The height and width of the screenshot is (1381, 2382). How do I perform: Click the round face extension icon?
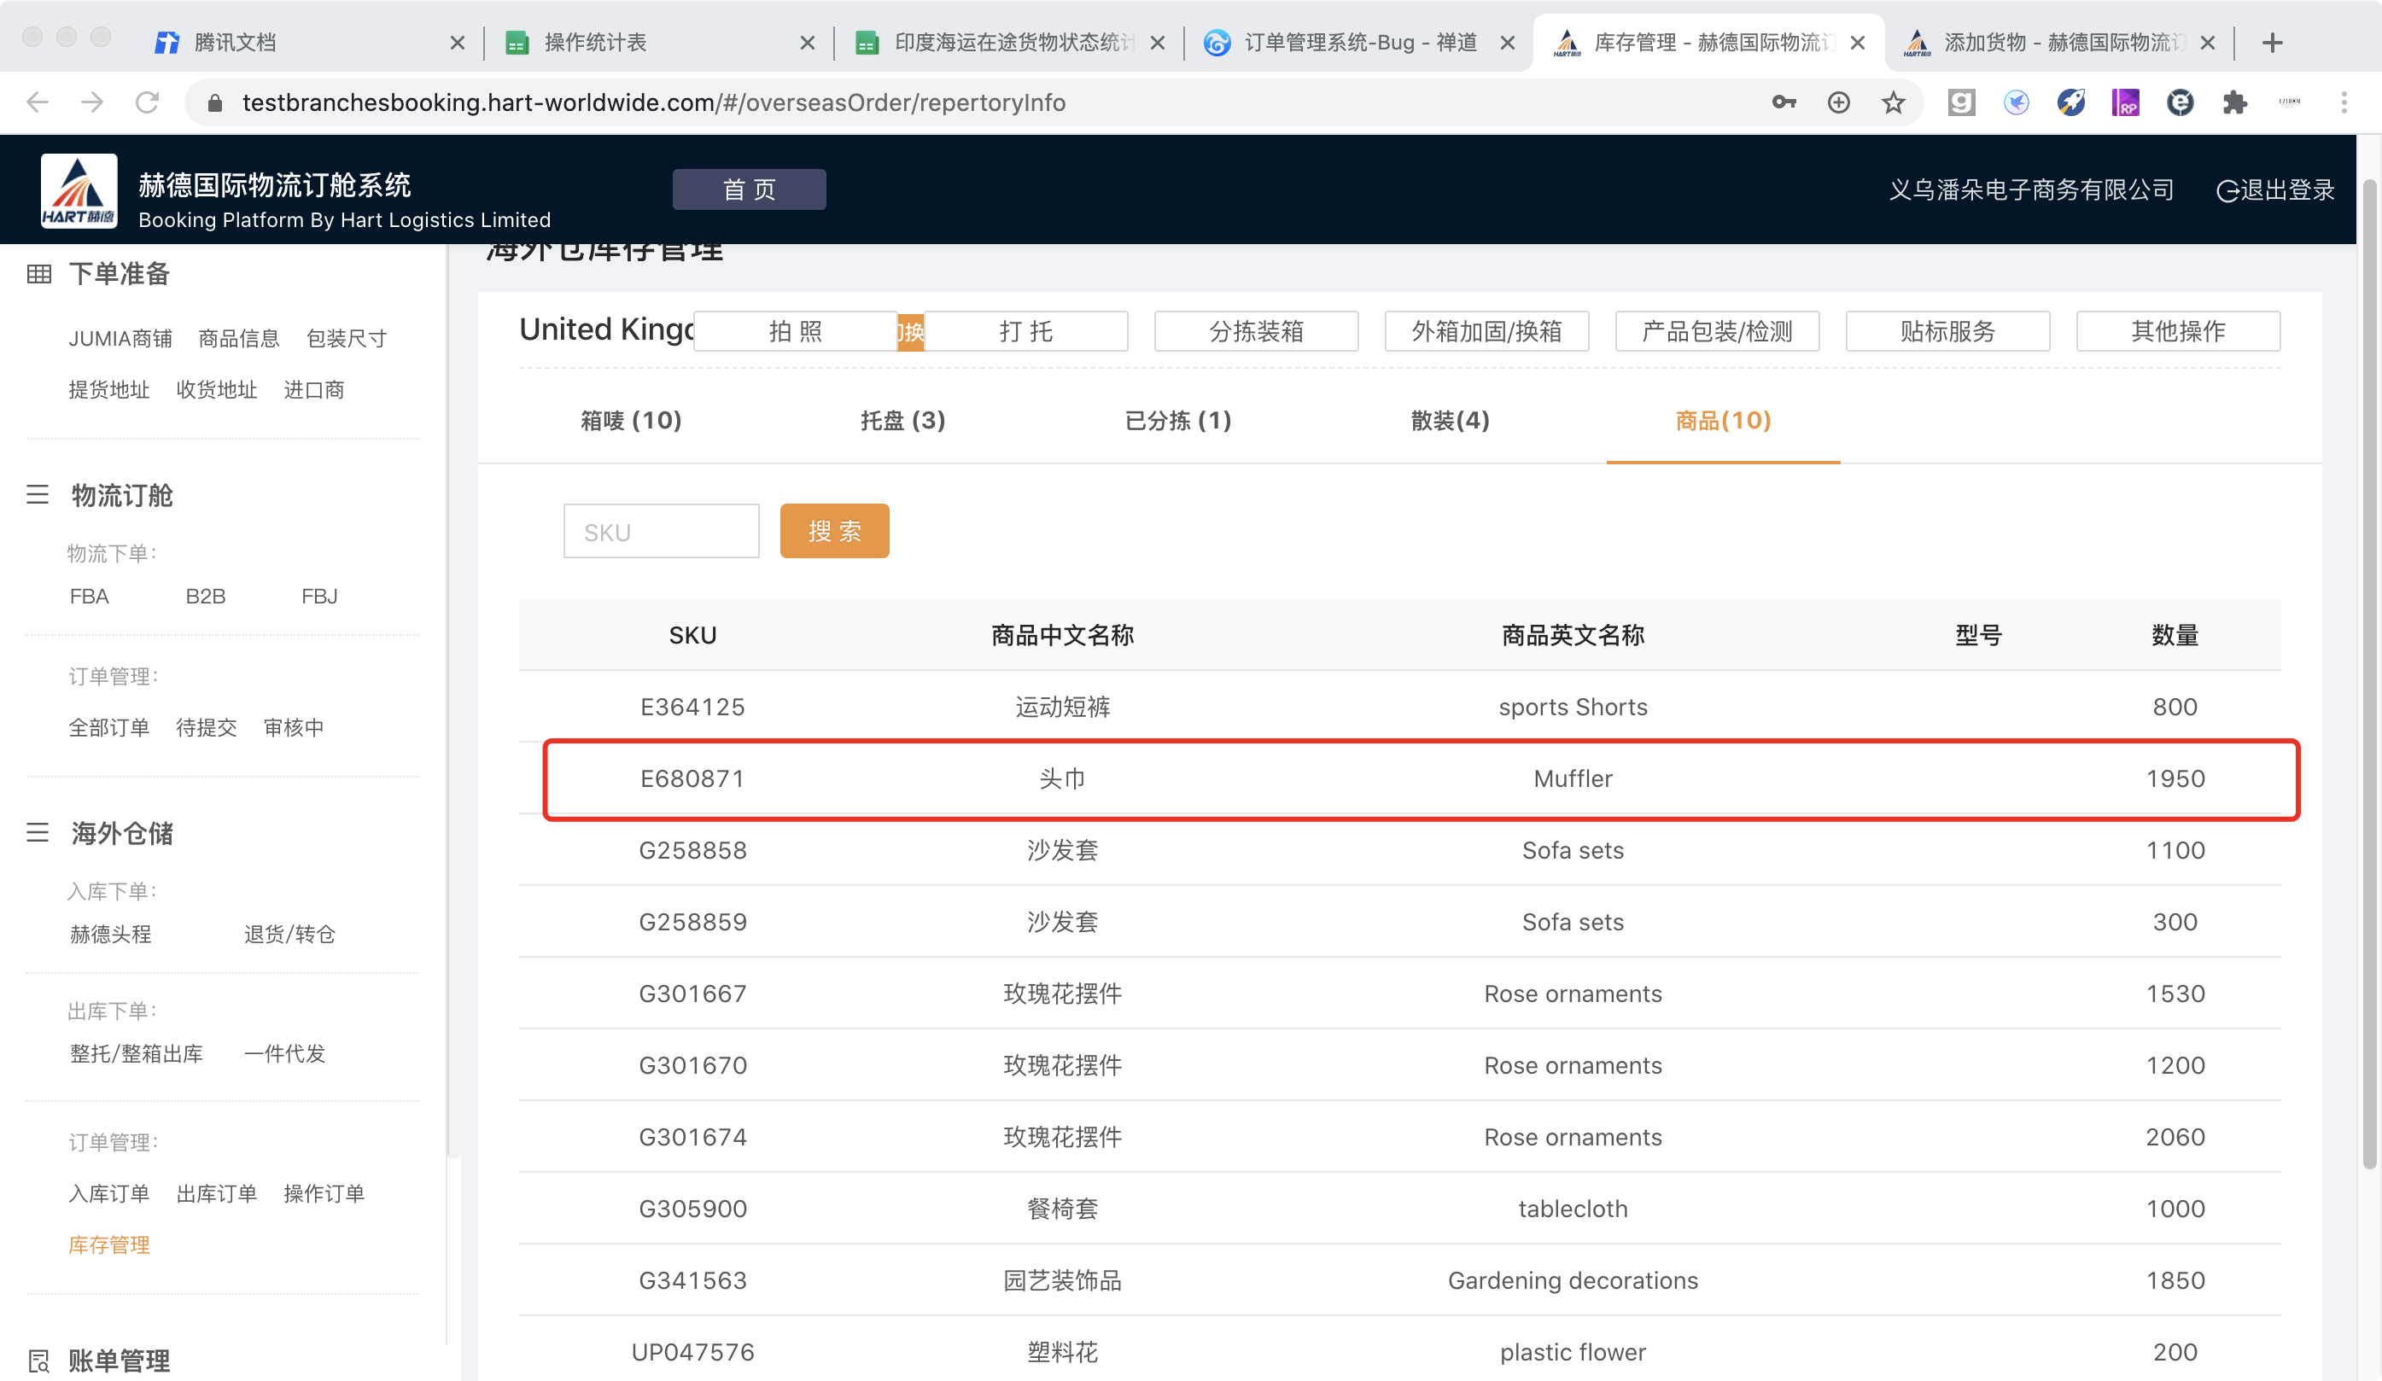pos(2180,102)
